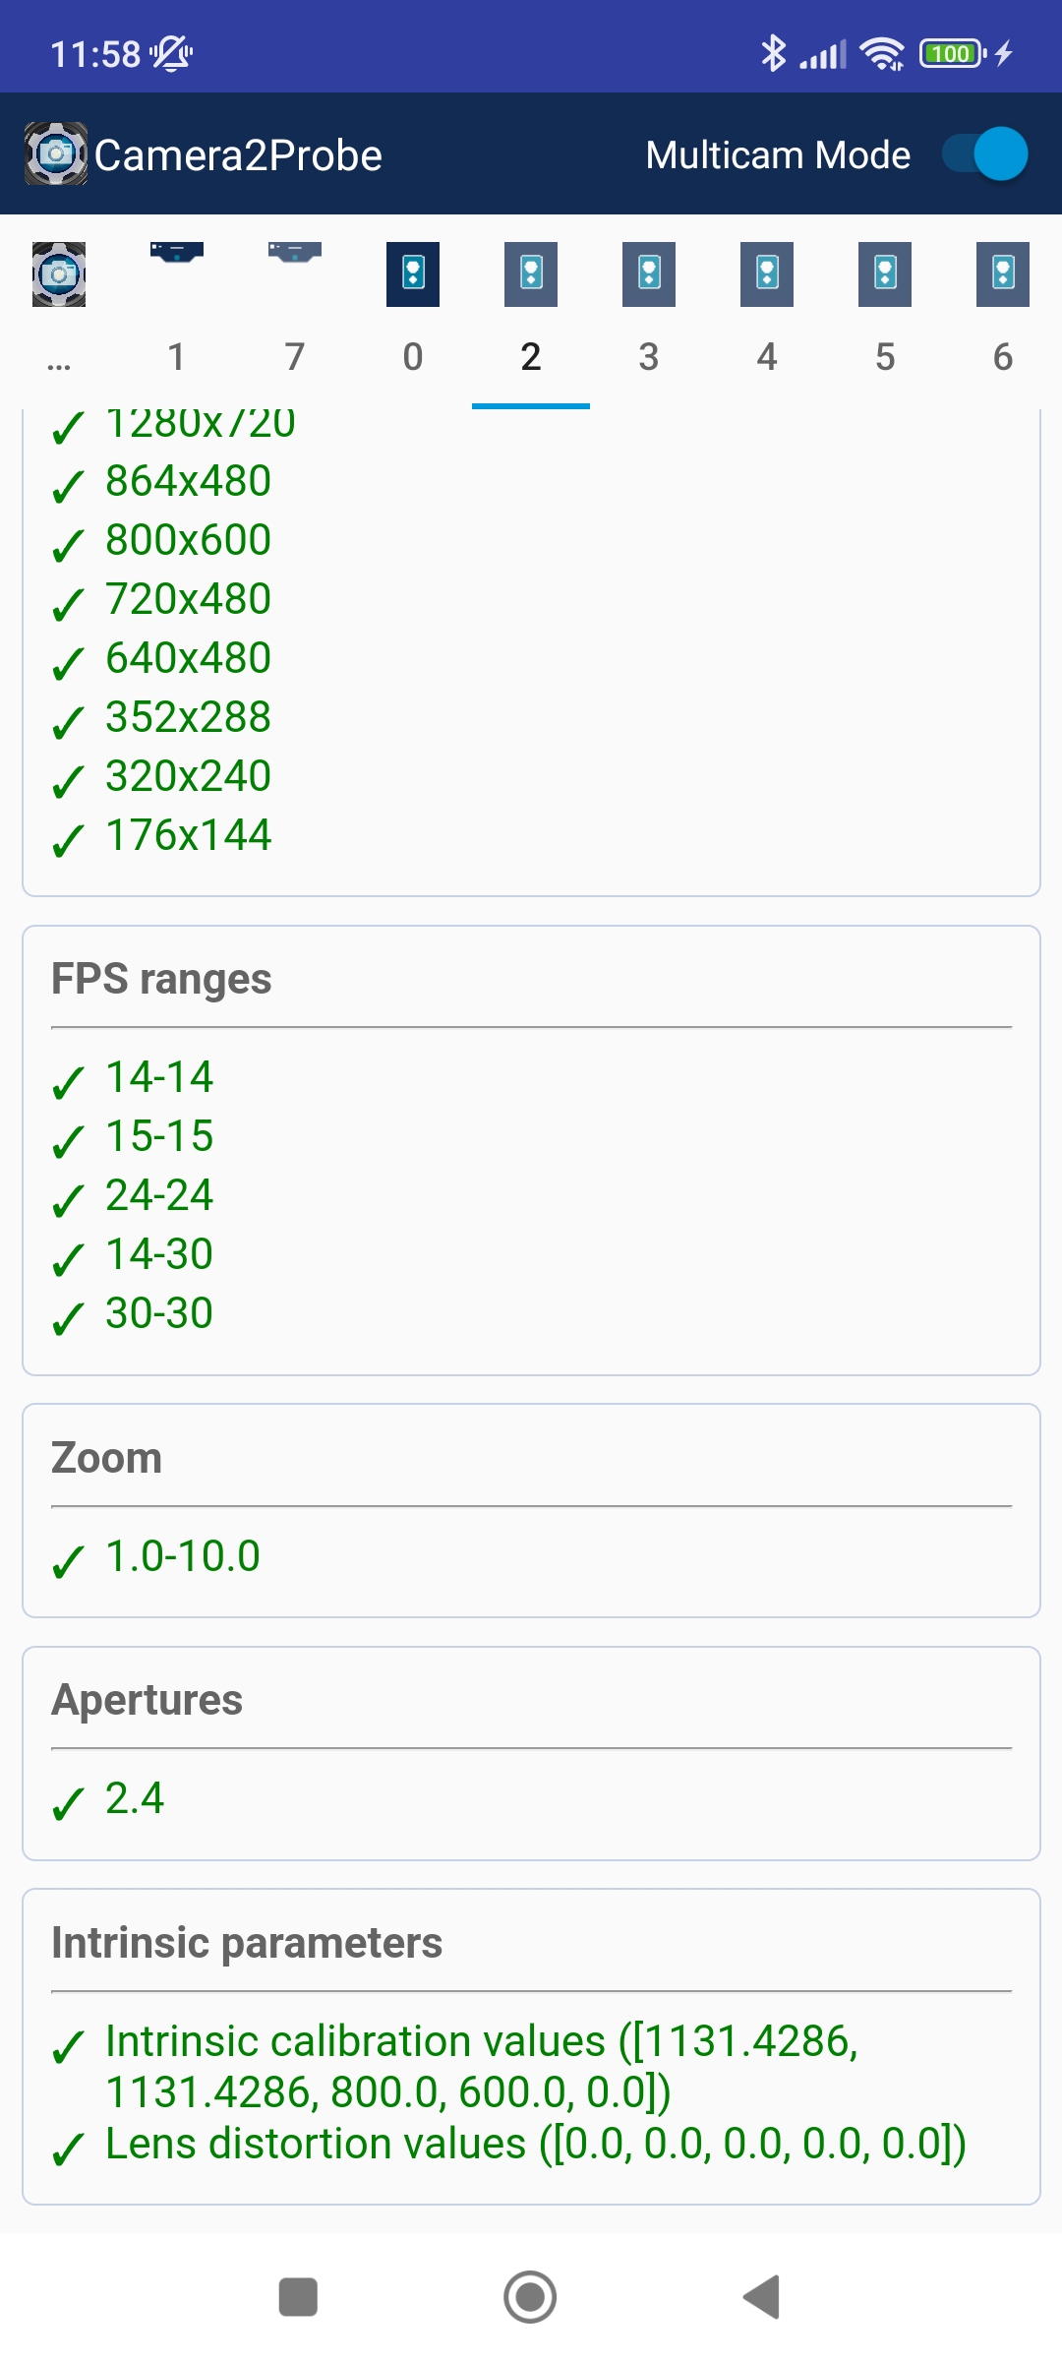Open the overview tab with gear-camera icon
The image size is (1062, 2361).
coord(59,274)
